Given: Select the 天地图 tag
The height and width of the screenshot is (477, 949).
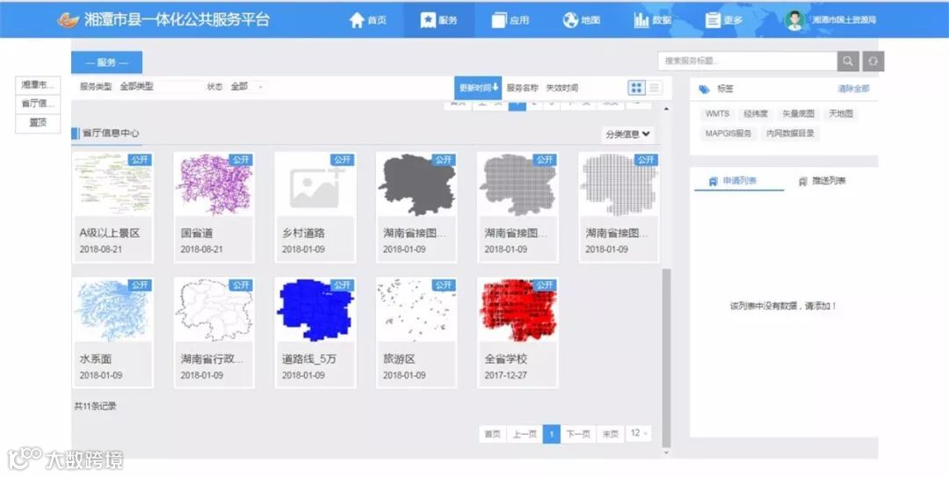Looking at the screenshot, I should pyautogui.click(x=841, y=114).
